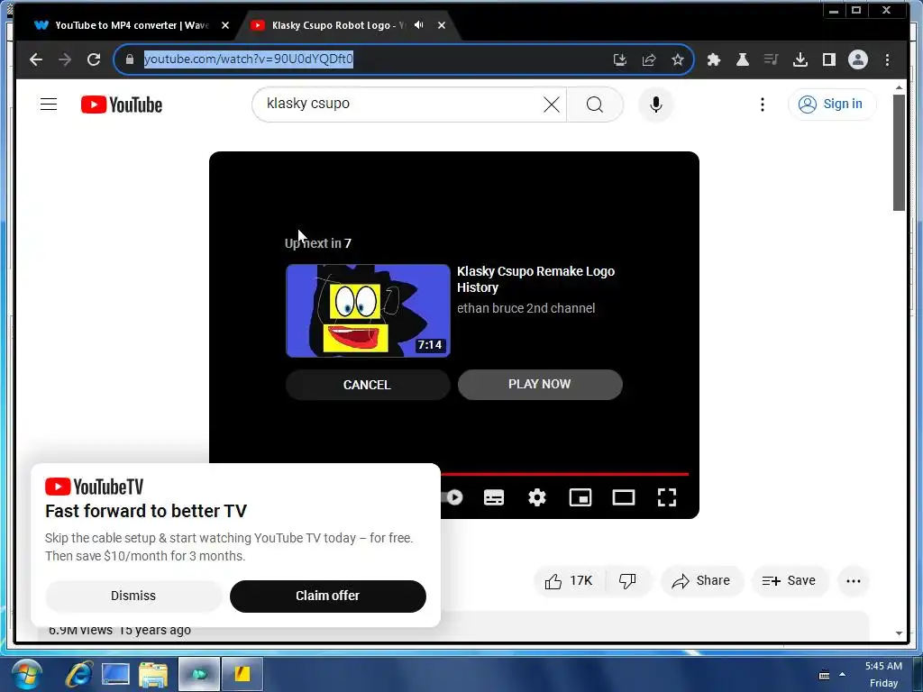Like the video (17K)

click(569, 581)
